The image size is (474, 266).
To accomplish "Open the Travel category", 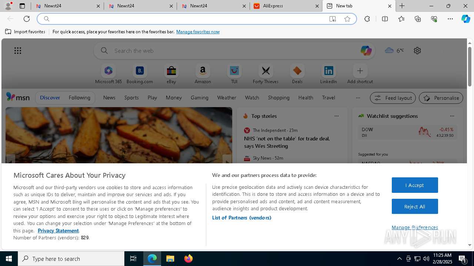I will coord(328,98).
